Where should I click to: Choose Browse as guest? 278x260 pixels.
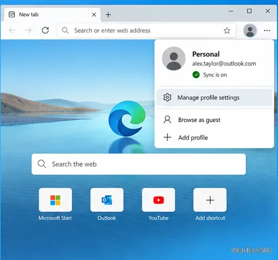pyautogui.click(x=214, y=120)
